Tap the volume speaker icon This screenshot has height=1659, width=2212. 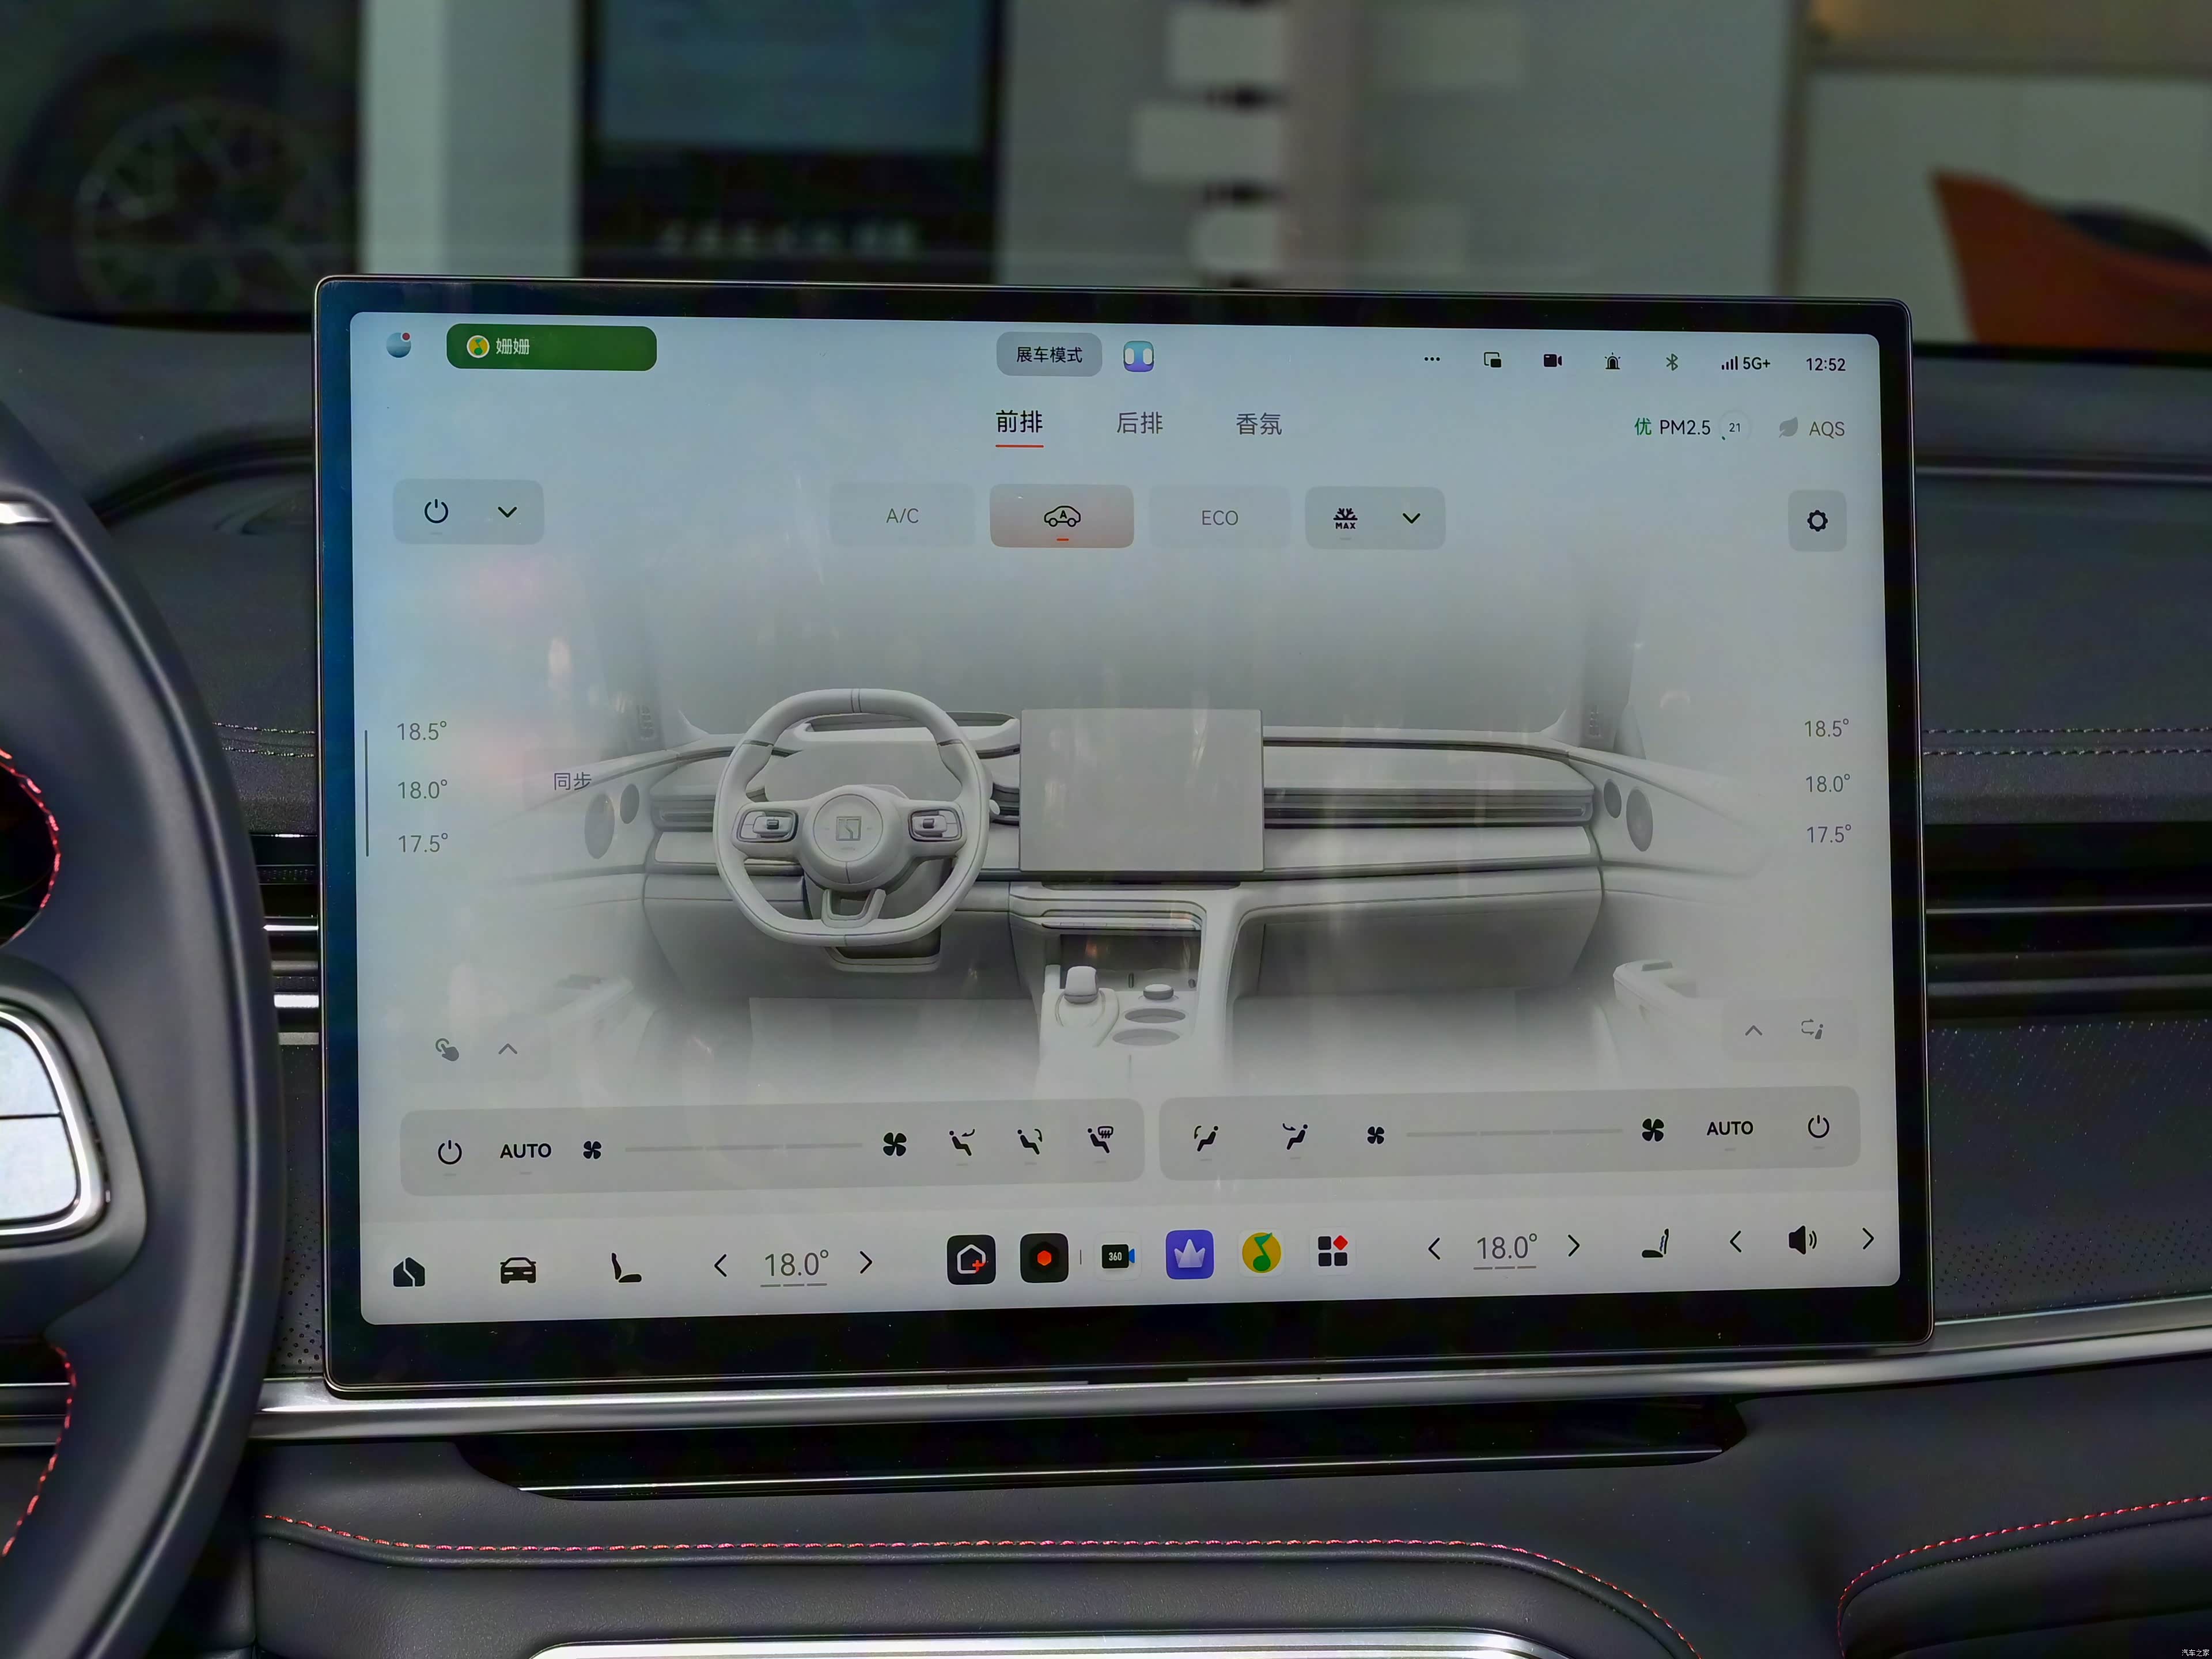1801,1241
